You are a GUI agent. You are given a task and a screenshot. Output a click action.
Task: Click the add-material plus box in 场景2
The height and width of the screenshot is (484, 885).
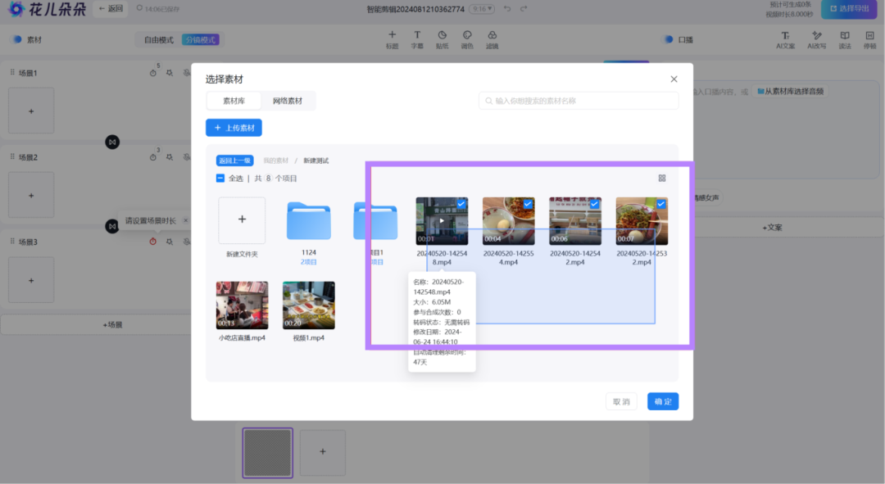[x=31, y=195]
